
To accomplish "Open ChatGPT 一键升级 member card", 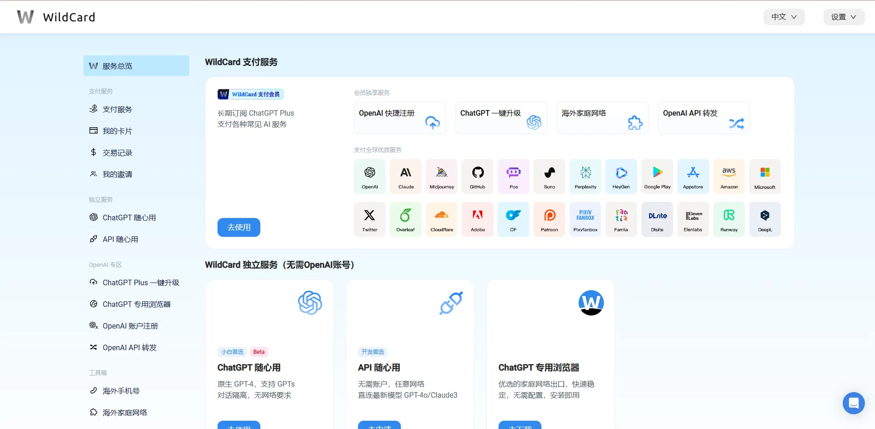I will coord(501,118).
